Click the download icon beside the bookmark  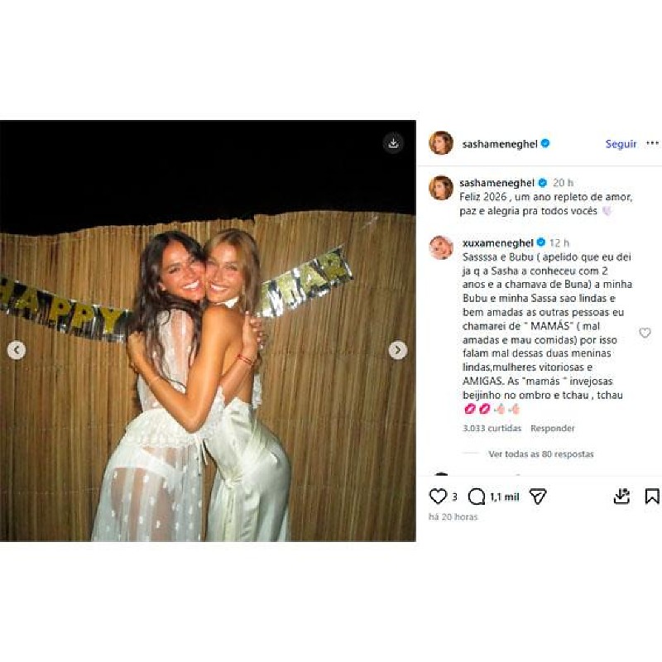click(621, 496)
